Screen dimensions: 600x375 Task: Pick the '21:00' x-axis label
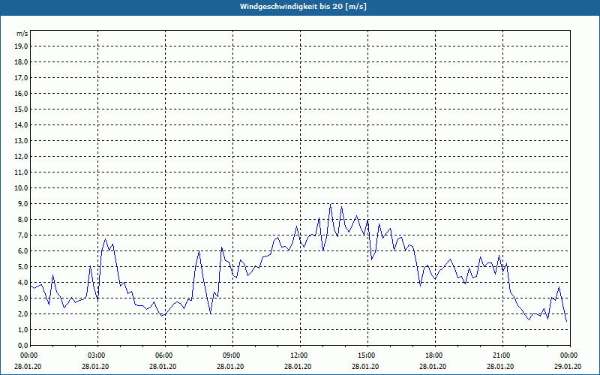click(x=502, y=355)
